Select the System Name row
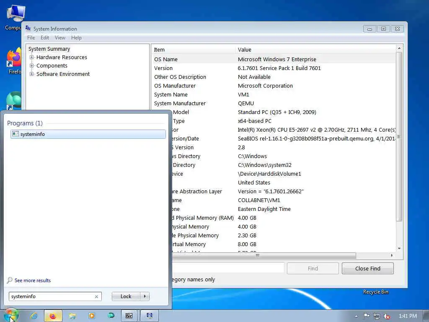Viewport: 429px width, 322px height. point(274,94)
